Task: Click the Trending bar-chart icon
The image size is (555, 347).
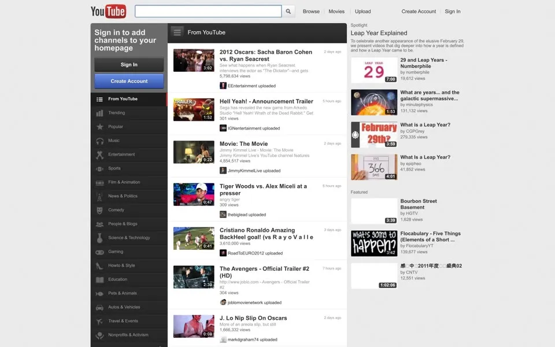Action: tap(100, 113)
